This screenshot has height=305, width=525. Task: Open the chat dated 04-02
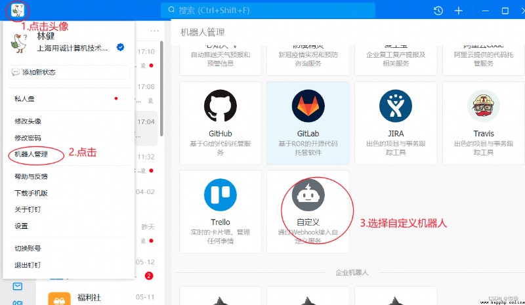pyautogui.click(x=146, y=198)
